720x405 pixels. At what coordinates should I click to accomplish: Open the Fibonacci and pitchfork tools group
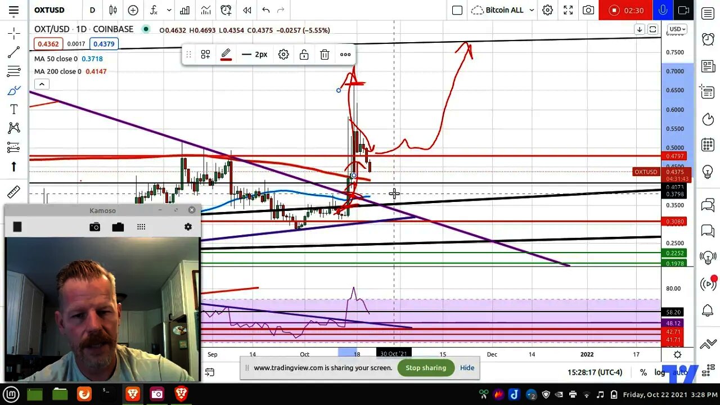[x=14, y=71]
